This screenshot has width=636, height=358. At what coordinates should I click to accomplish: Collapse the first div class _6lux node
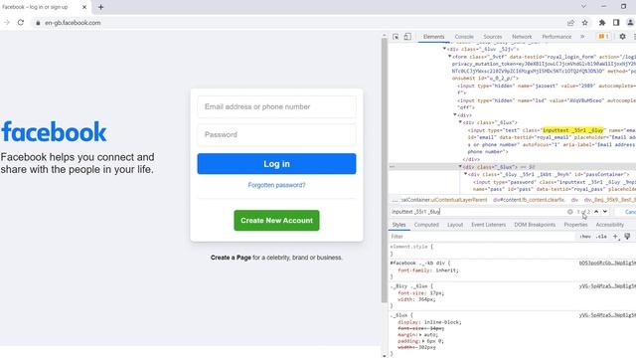[x=460, y=121]
